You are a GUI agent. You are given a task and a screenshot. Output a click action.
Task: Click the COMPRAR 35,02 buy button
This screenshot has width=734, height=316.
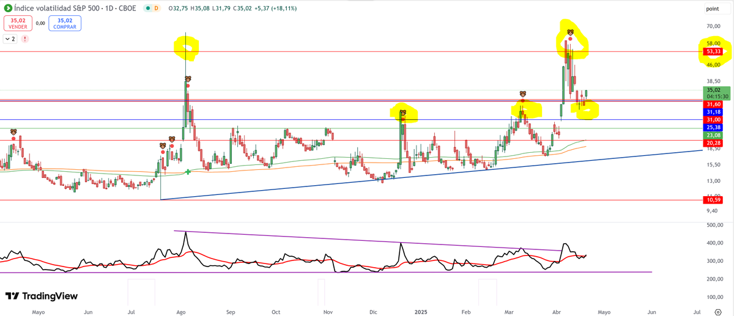tap(65, 23)
